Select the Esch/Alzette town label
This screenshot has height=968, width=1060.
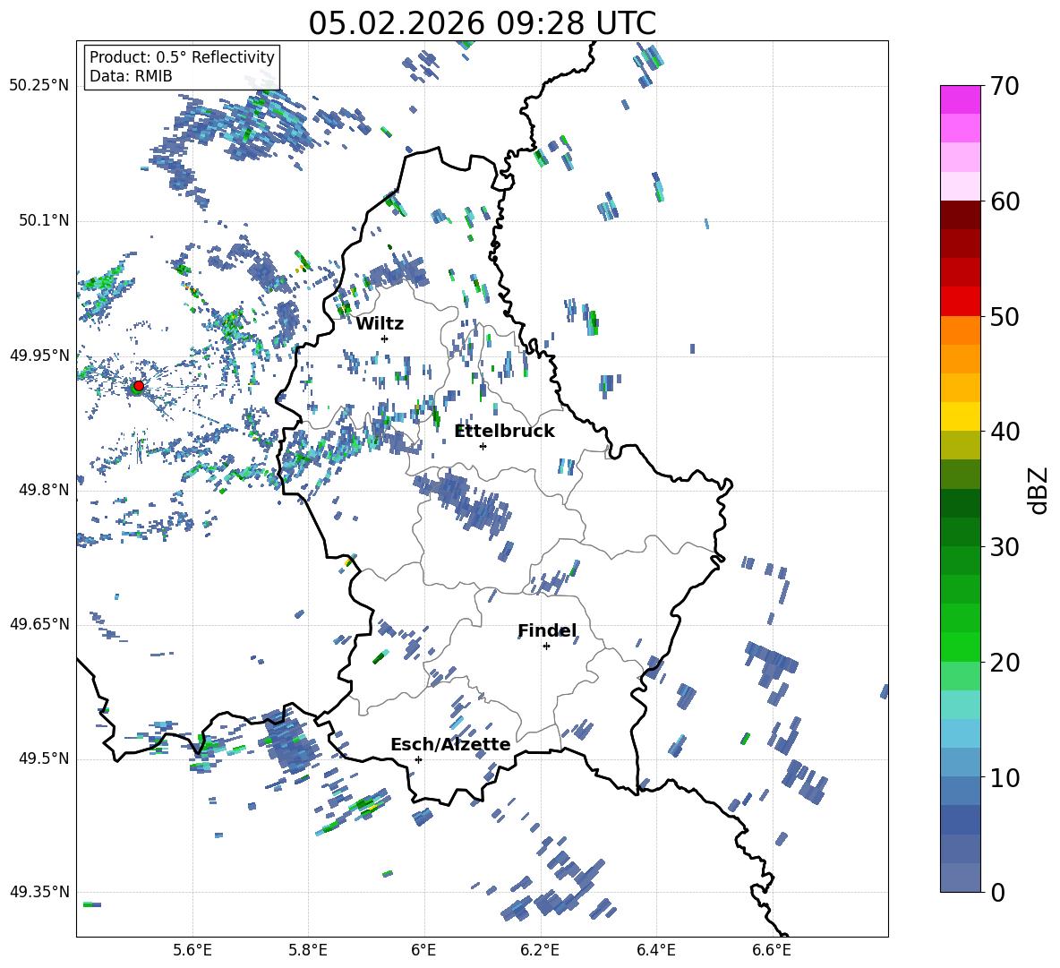(450, 744)
